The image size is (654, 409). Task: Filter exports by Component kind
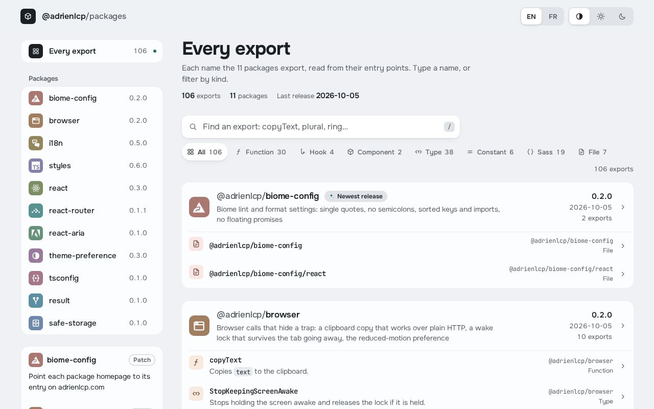point(375,152)
